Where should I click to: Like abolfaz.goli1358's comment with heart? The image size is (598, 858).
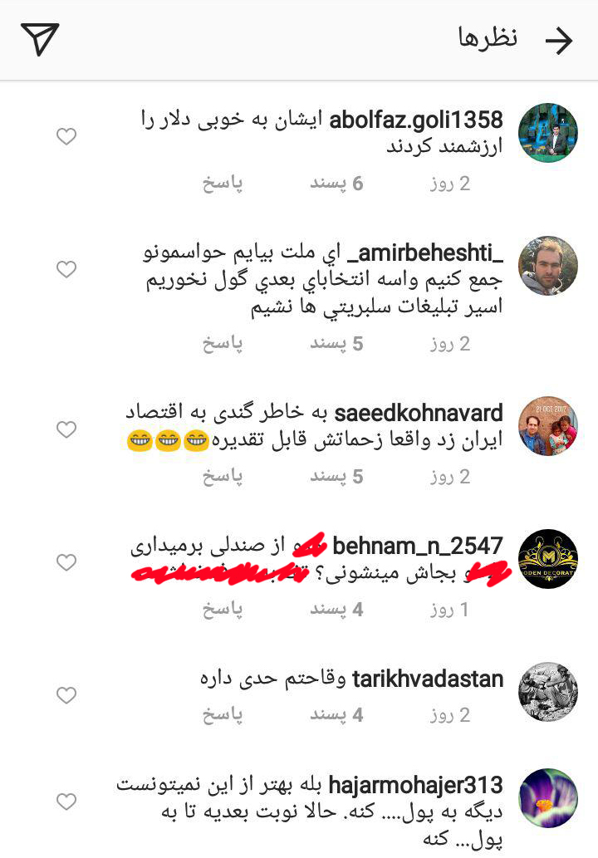coord(66,136)
